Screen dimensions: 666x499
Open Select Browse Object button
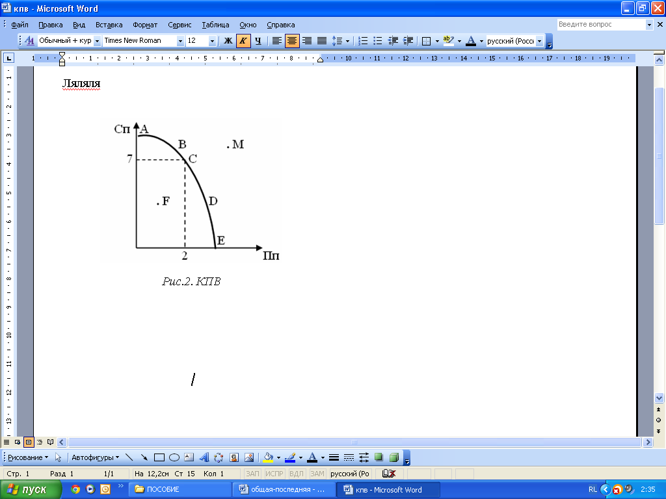coord(659,420)
